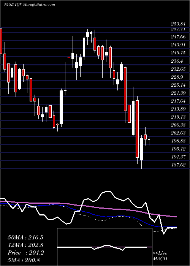This screenshot has width=190, height=266.
Task: Click the 206.38 price axis label
Action: tap(178, 125)
